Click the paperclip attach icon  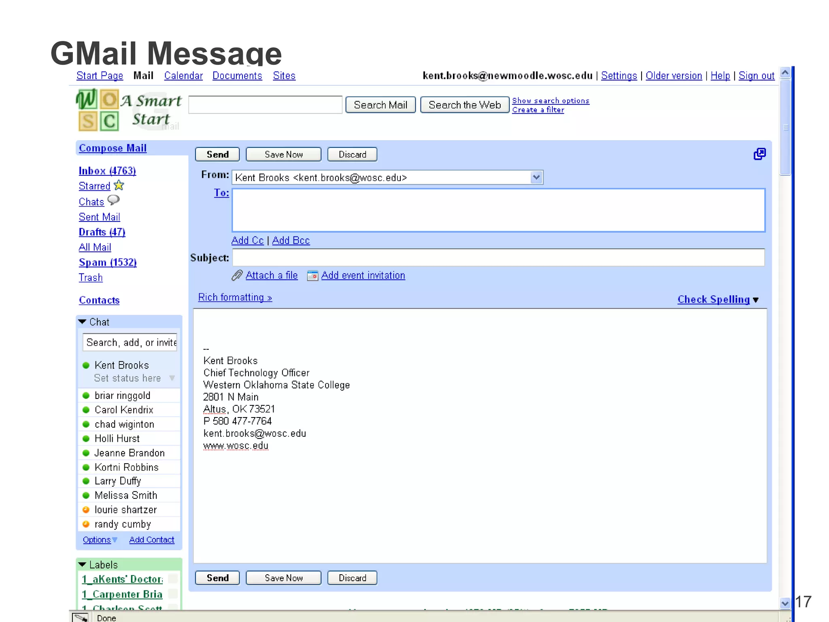[x=237, y=275]
